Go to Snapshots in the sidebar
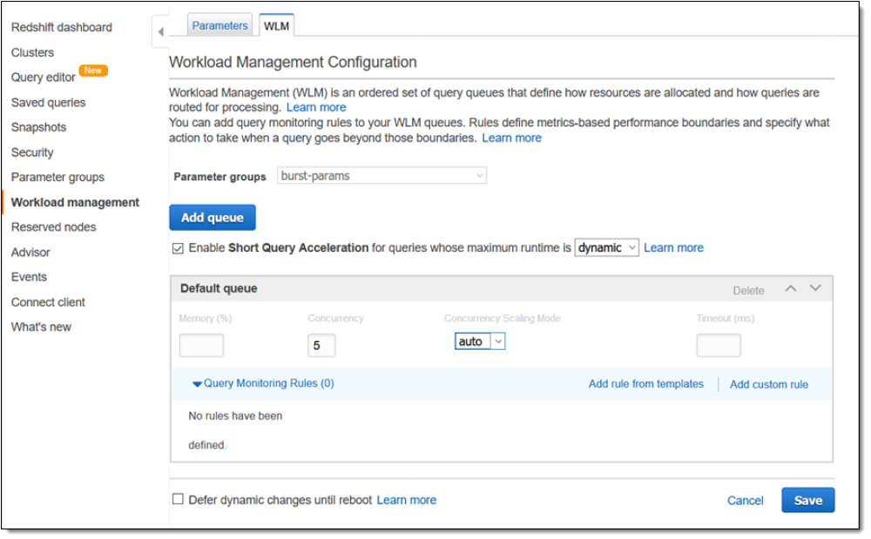Viewport: 871px width, 539px height. tap(39, 128)
